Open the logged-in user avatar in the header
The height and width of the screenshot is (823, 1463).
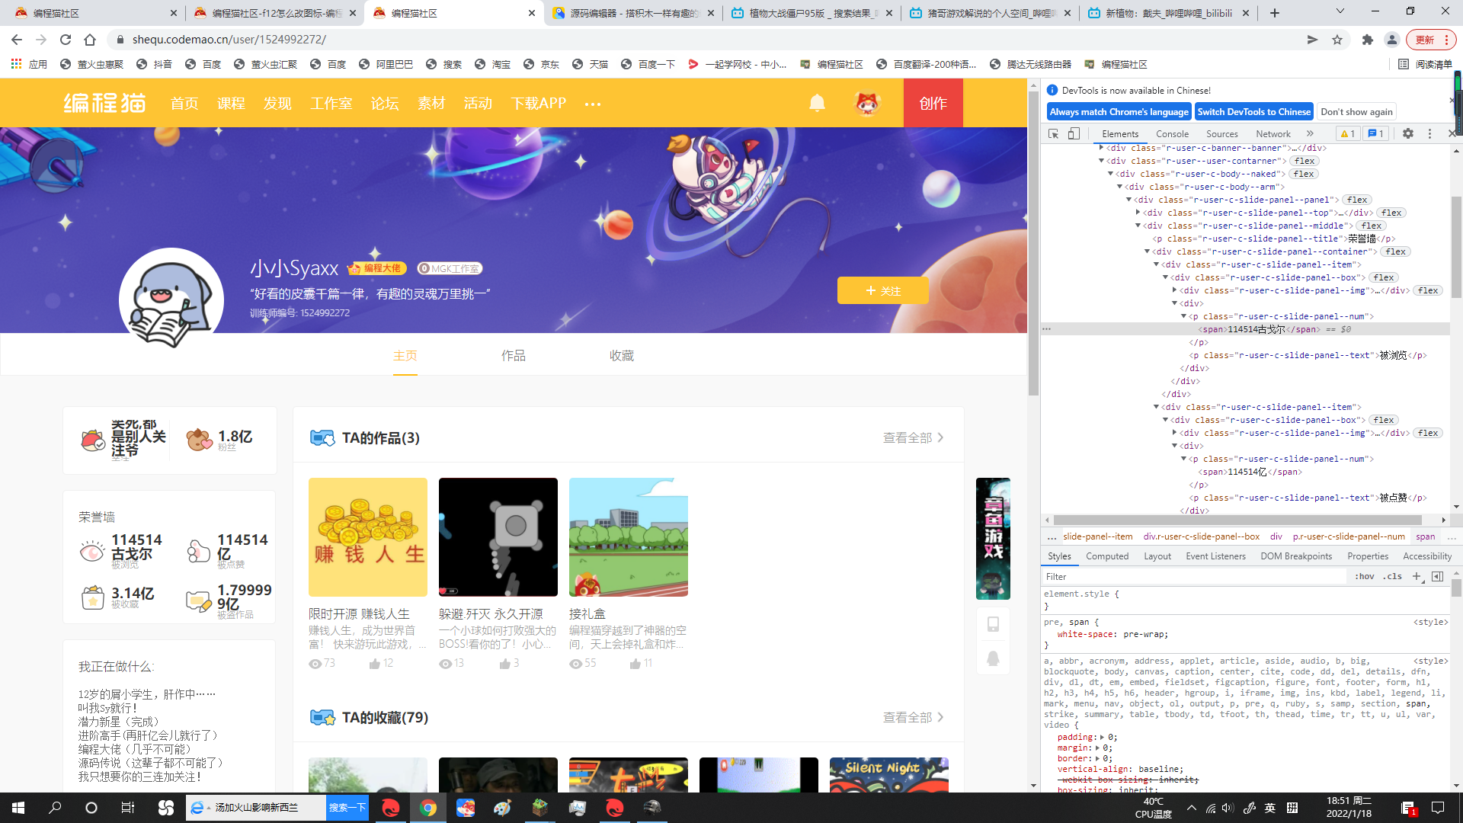[867, 103]
